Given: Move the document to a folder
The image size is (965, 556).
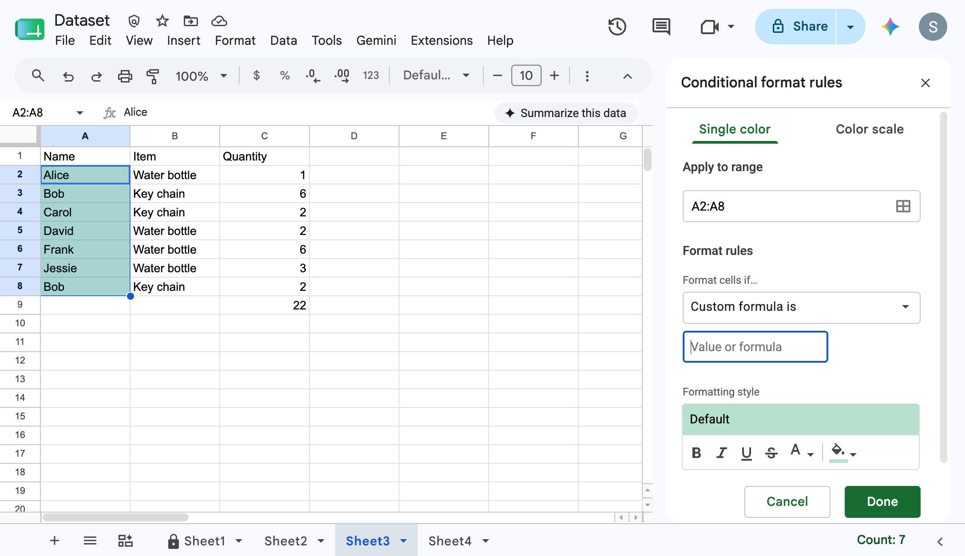Looking at the screenshot, I should click(191, 21).
